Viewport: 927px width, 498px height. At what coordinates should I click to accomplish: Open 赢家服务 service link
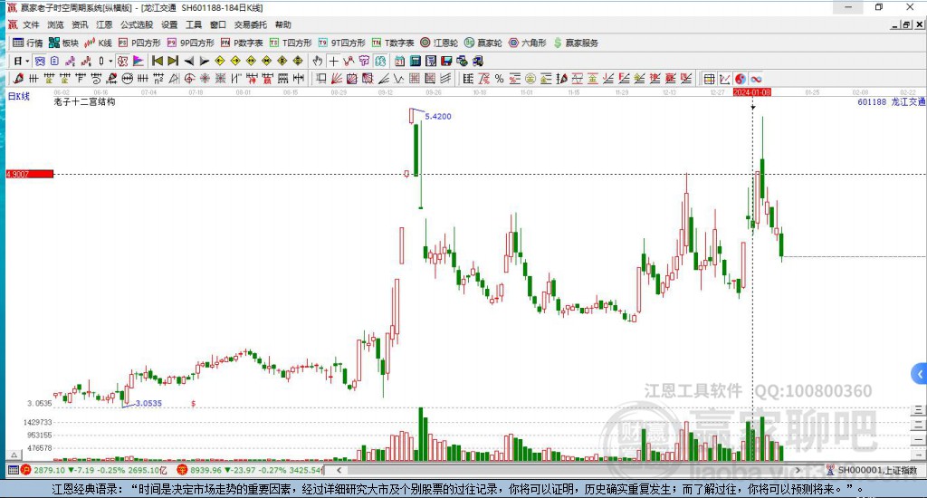click(576, 43)
